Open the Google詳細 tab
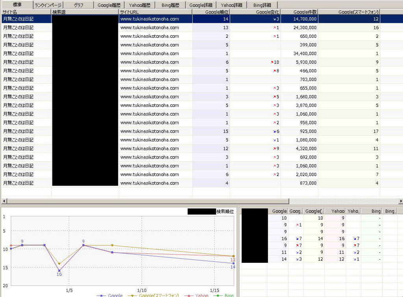This screenshot has height=297, width=403. [201, 5]
